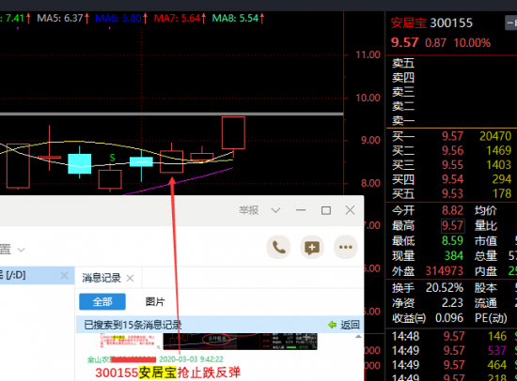Click the add-to-group chat bubble icon
The image size is (517, 381).
[x=312, y=248]
